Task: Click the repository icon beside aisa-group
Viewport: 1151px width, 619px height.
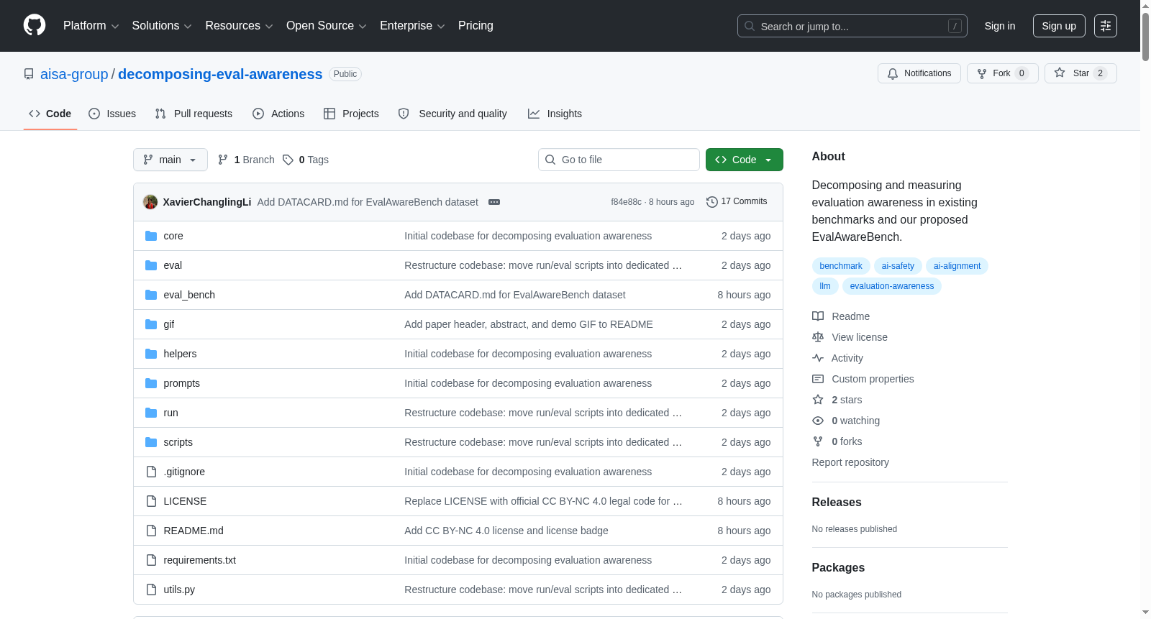Action: (x=29, y=74)
